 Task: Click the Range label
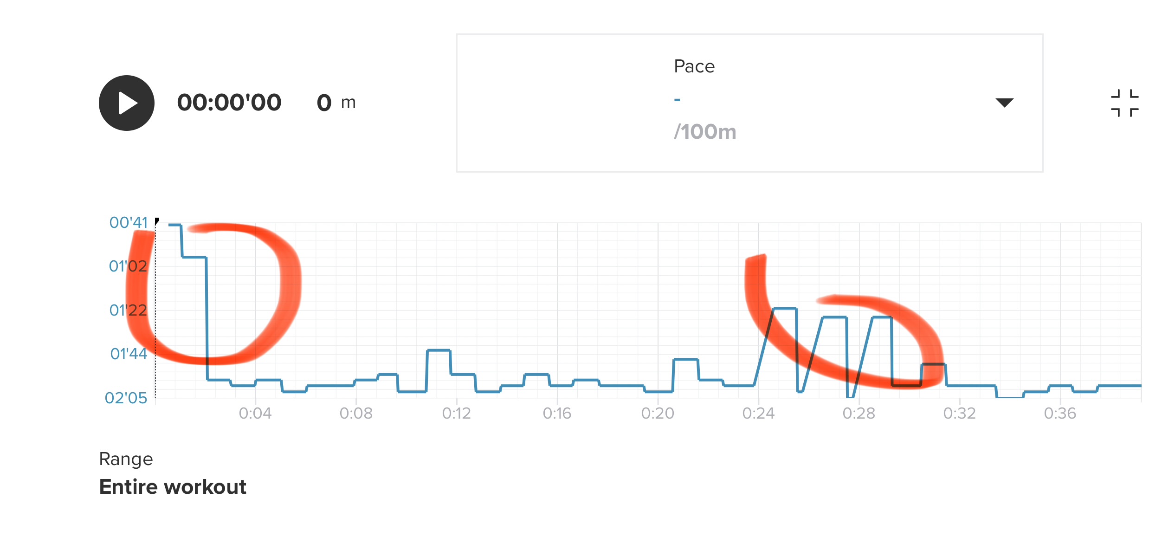point(126,459)
